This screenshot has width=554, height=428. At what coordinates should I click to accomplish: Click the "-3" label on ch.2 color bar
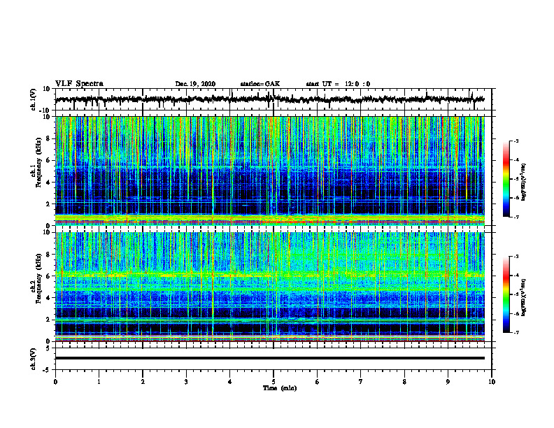click(x=516, y=257)
